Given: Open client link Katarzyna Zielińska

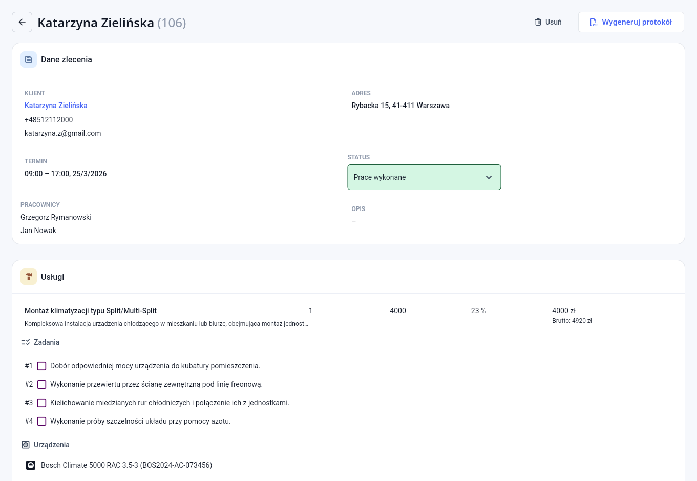Looking at the screenshot, I should click(56, 106).
